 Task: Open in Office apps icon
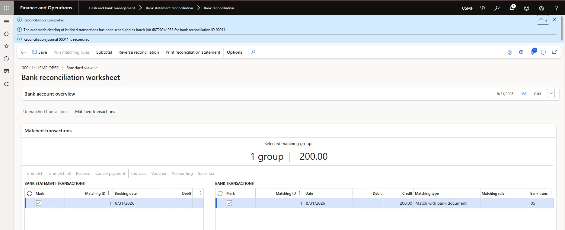521,52
